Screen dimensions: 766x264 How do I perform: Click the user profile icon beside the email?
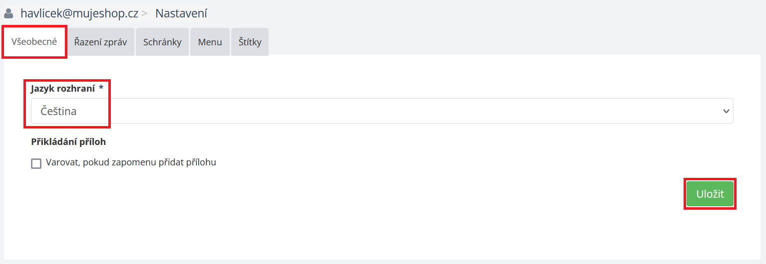click(8, 13)
